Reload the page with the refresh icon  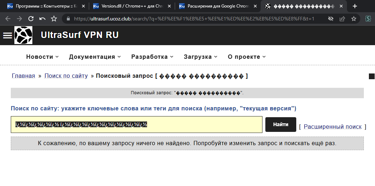click(x=31, y=19)
